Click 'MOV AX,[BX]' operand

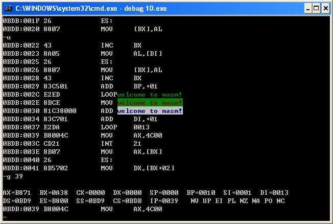click(148, 152)
